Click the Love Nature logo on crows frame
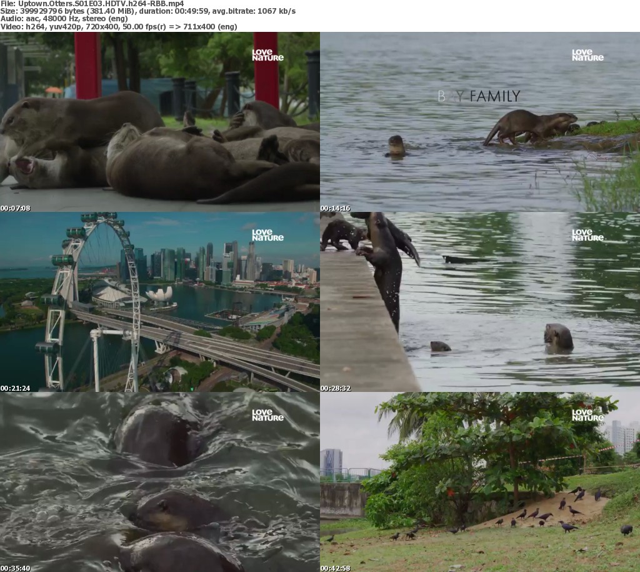Image resolution: width=640 pixels, height=572 pixels. [x=587, y=415]
